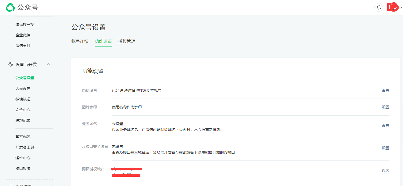Open 开发者工具 sidebar entry
This screenshot has height=186, width=403.
tap(25, 147)
